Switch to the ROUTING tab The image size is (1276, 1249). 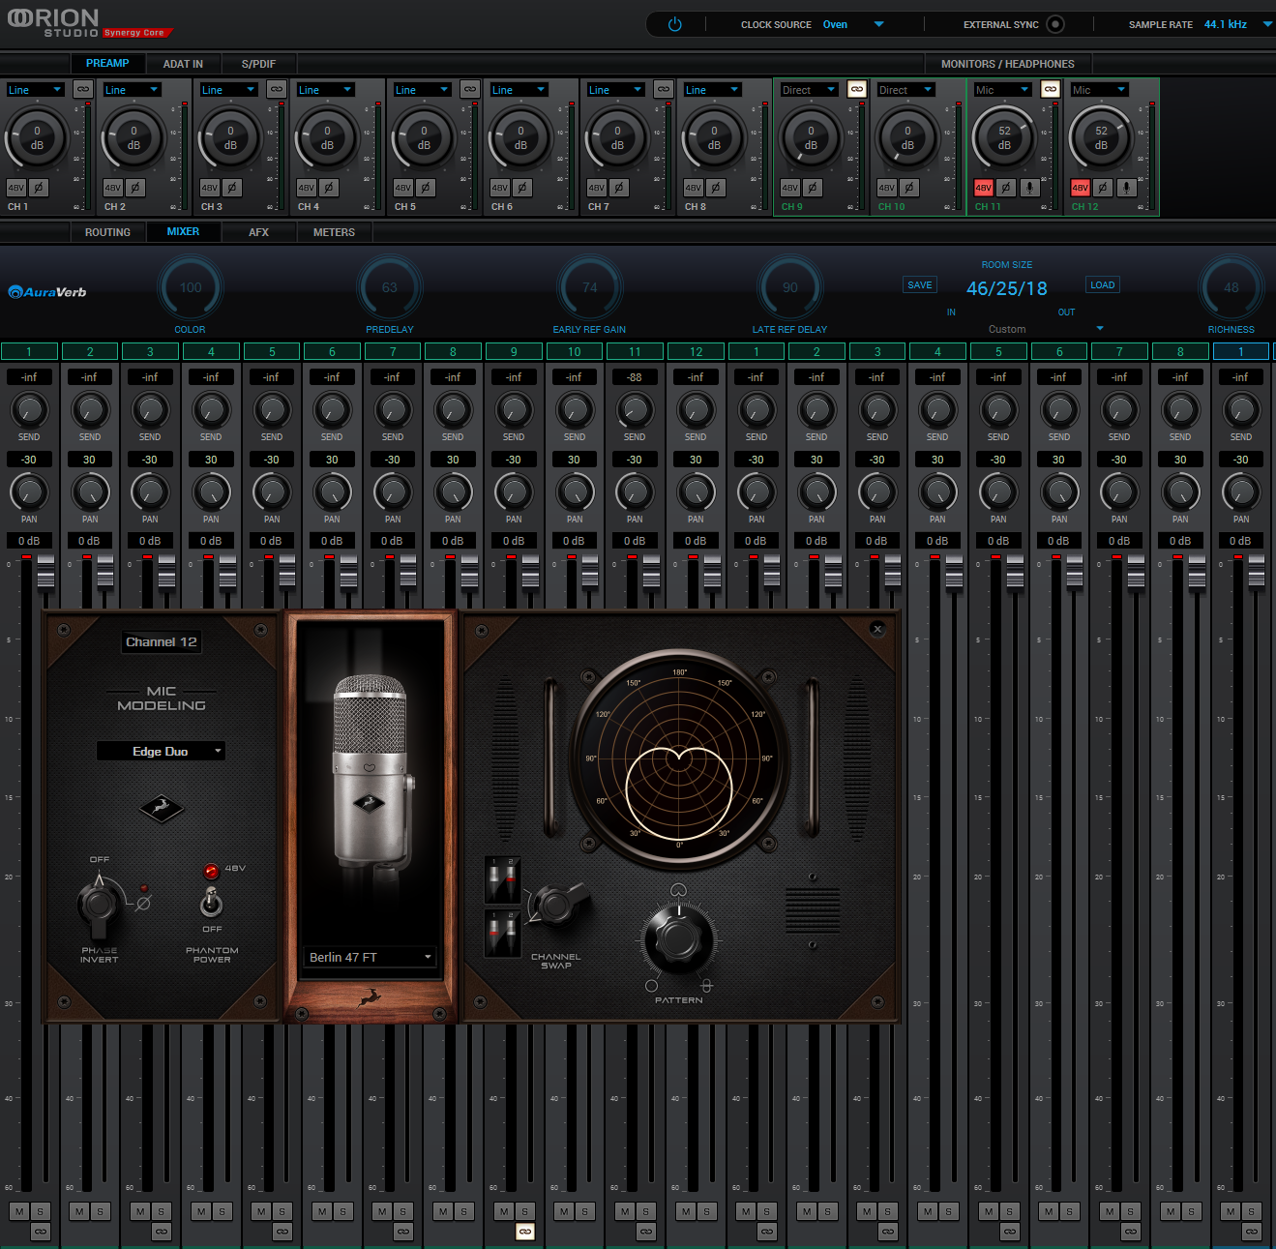107,232
